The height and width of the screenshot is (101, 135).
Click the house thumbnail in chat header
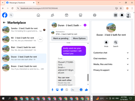coord(54,25)
